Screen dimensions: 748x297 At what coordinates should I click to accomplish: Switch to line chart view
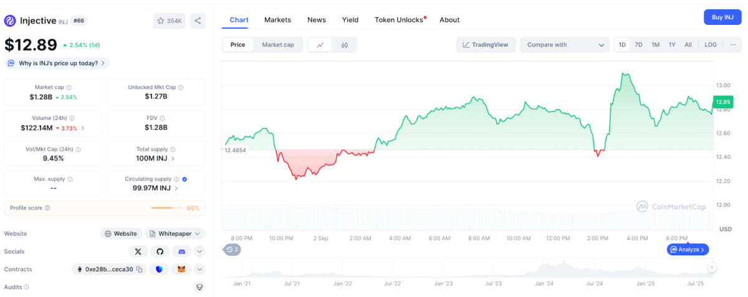[x=320, y=45]
